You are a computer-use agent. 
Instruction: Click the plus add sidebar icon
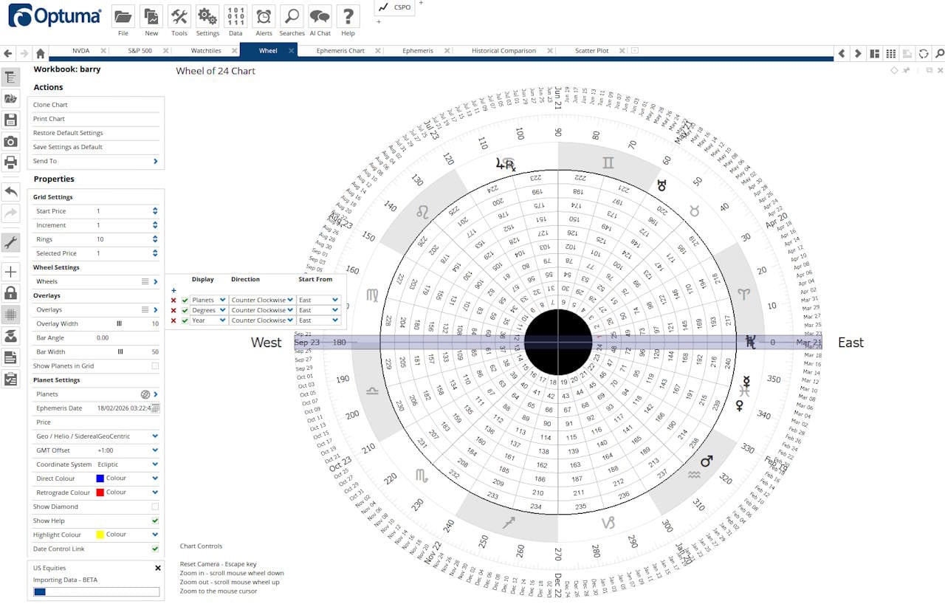point(10,272)
